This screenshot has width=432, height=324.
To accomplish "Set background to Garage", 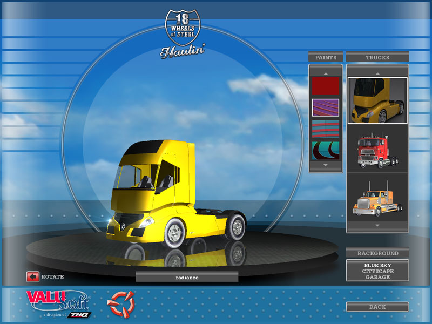I will [x=377, y=277].
